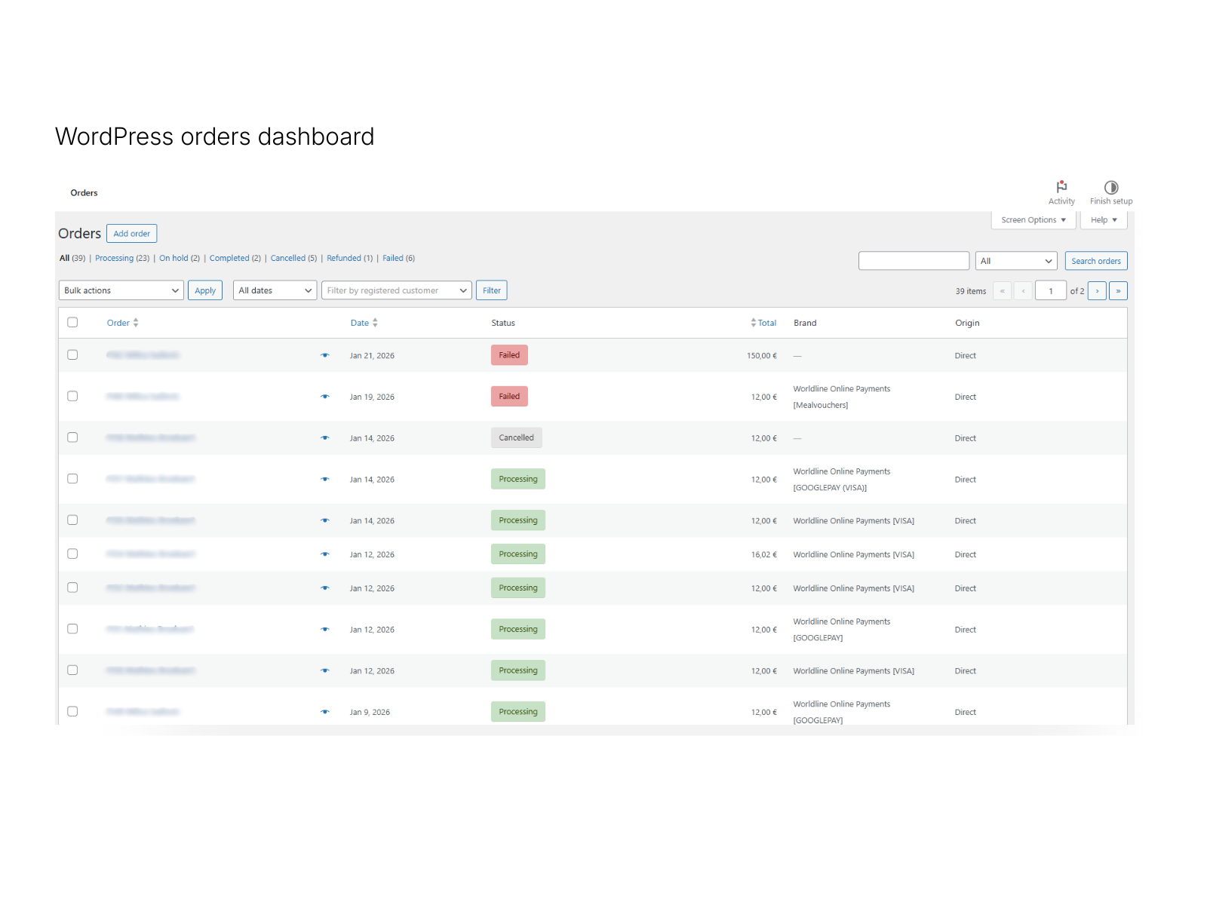
Task: View Processing orders via the filter link
Action: pos(115,258)
